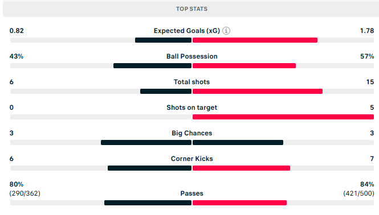
Task: Click the red Corner Kicks bar
Action: tap(241, 168)
